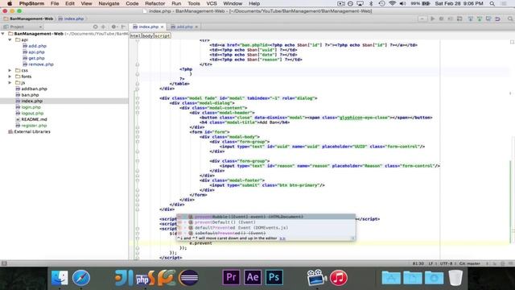Screen dimensions: 515x290
Task: Click the collapse all icon in Project panel
Action: [x=104, y=27]
